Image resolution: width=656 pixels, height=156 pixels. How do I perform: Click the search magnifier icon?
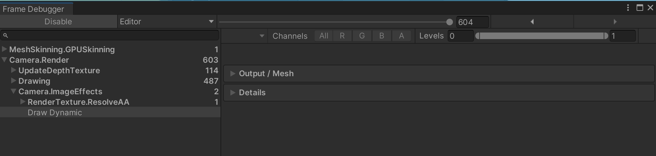6,35
